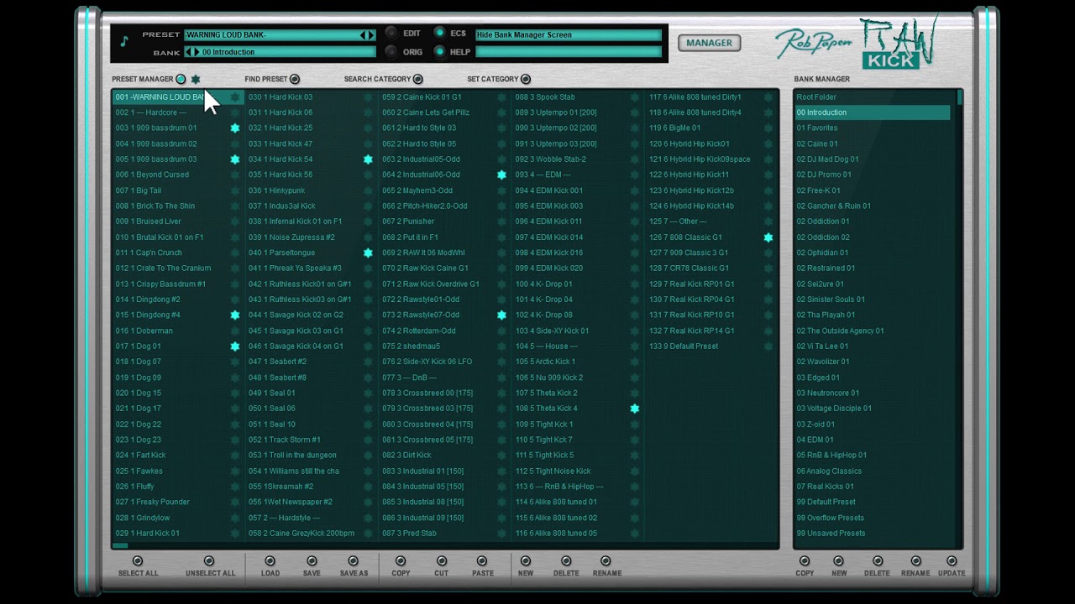Select the Set Category radio button
Viewport: 1075px width, 604px height.
tap(526, 79)
